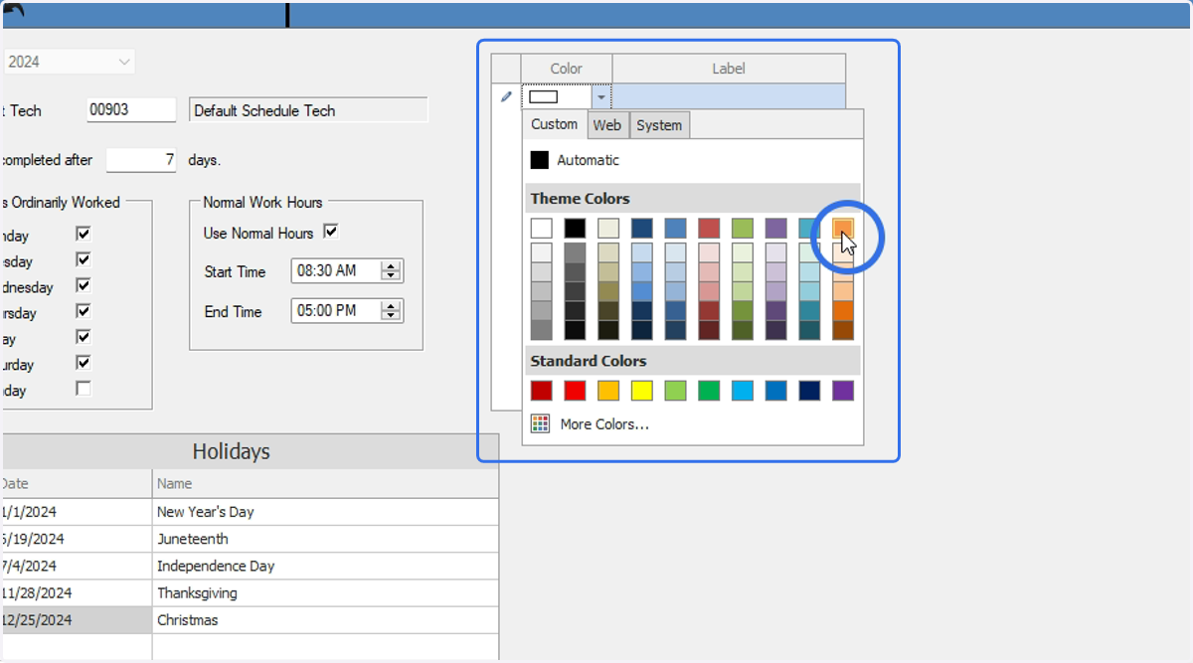The height and width of the screenshot is (663, 1193).
Task: Select light green in Standard Colors
Action: pos(675,391)
